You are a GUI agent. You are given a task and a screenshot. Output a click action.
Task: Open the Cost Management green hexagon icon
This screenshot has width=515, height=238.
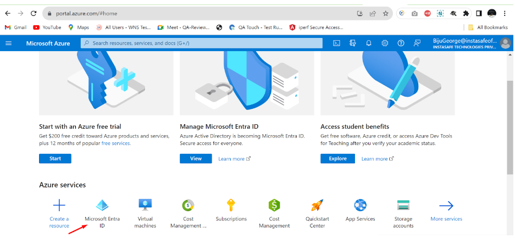tap(274, 206)
